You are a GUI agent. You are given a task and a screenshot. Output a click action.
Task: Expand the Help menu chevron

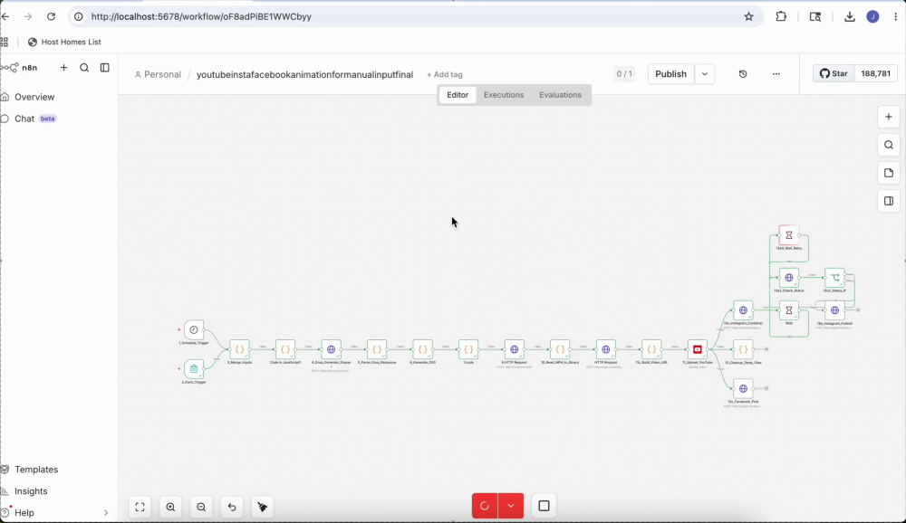point(106,513)
